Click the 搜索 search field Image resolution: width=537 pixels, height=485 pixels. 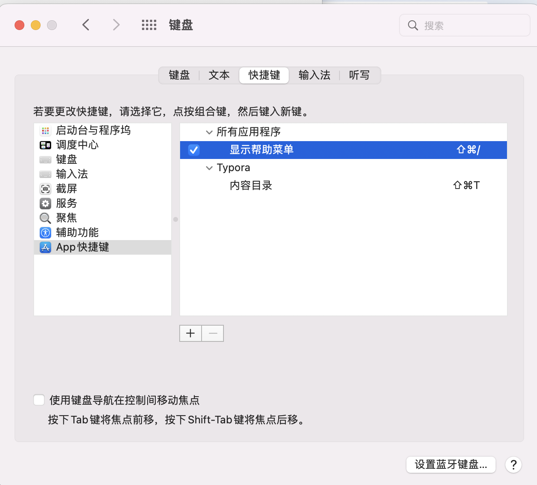tap(470, 26)
